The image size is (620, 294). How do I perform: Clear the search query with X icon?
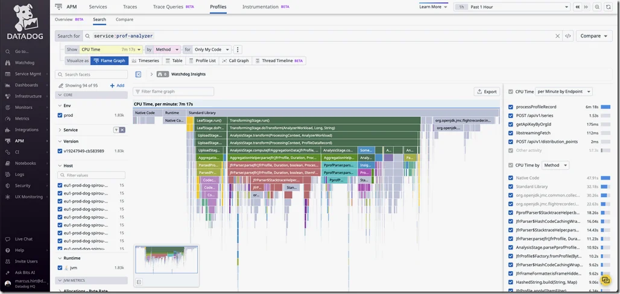(x=557, y=36)
